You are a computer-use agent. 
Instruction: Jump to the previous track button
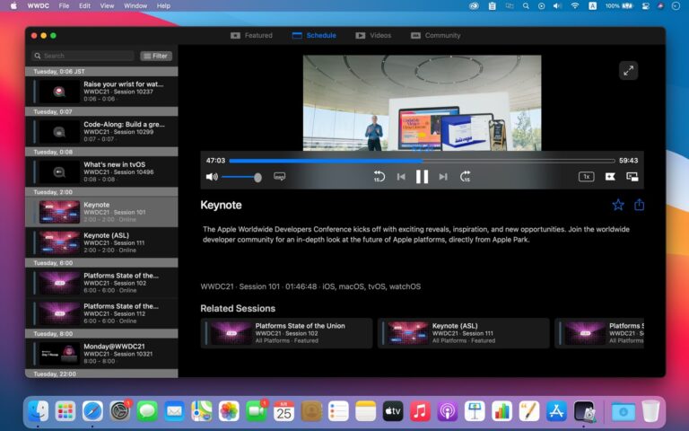click(x=401, y=177)
